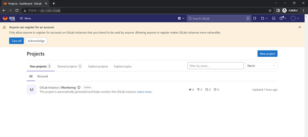The height and width of the screenshot is (137, 308).
Task: Click the browser reload icon
Action: tap(17, 11)
